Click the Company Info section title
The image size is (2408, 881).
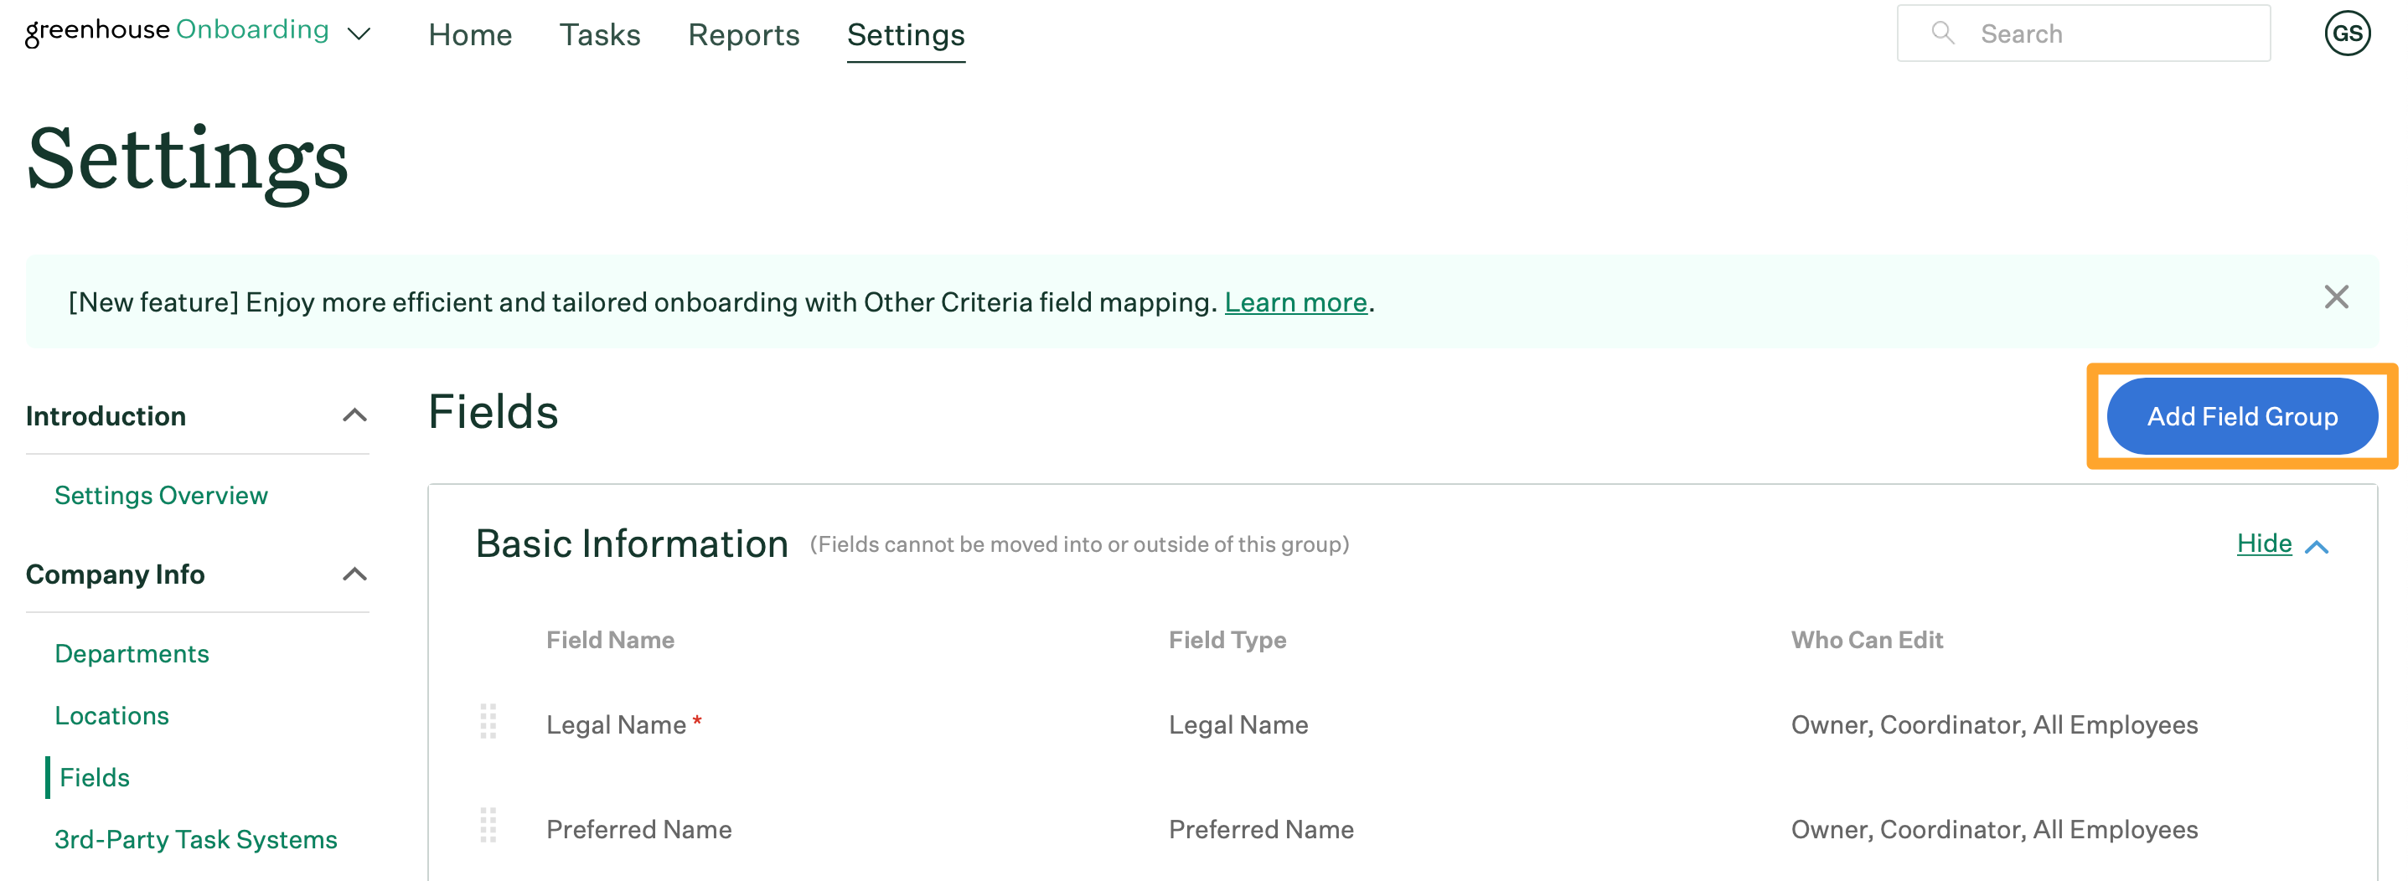115,574
